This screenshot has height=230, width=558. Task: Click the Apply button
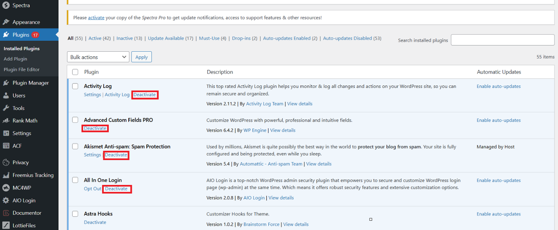pos(141,57)
